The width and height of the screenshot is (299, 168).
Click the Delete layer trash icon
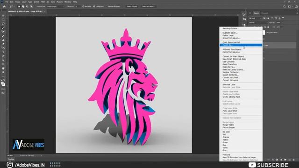(294, 160)
